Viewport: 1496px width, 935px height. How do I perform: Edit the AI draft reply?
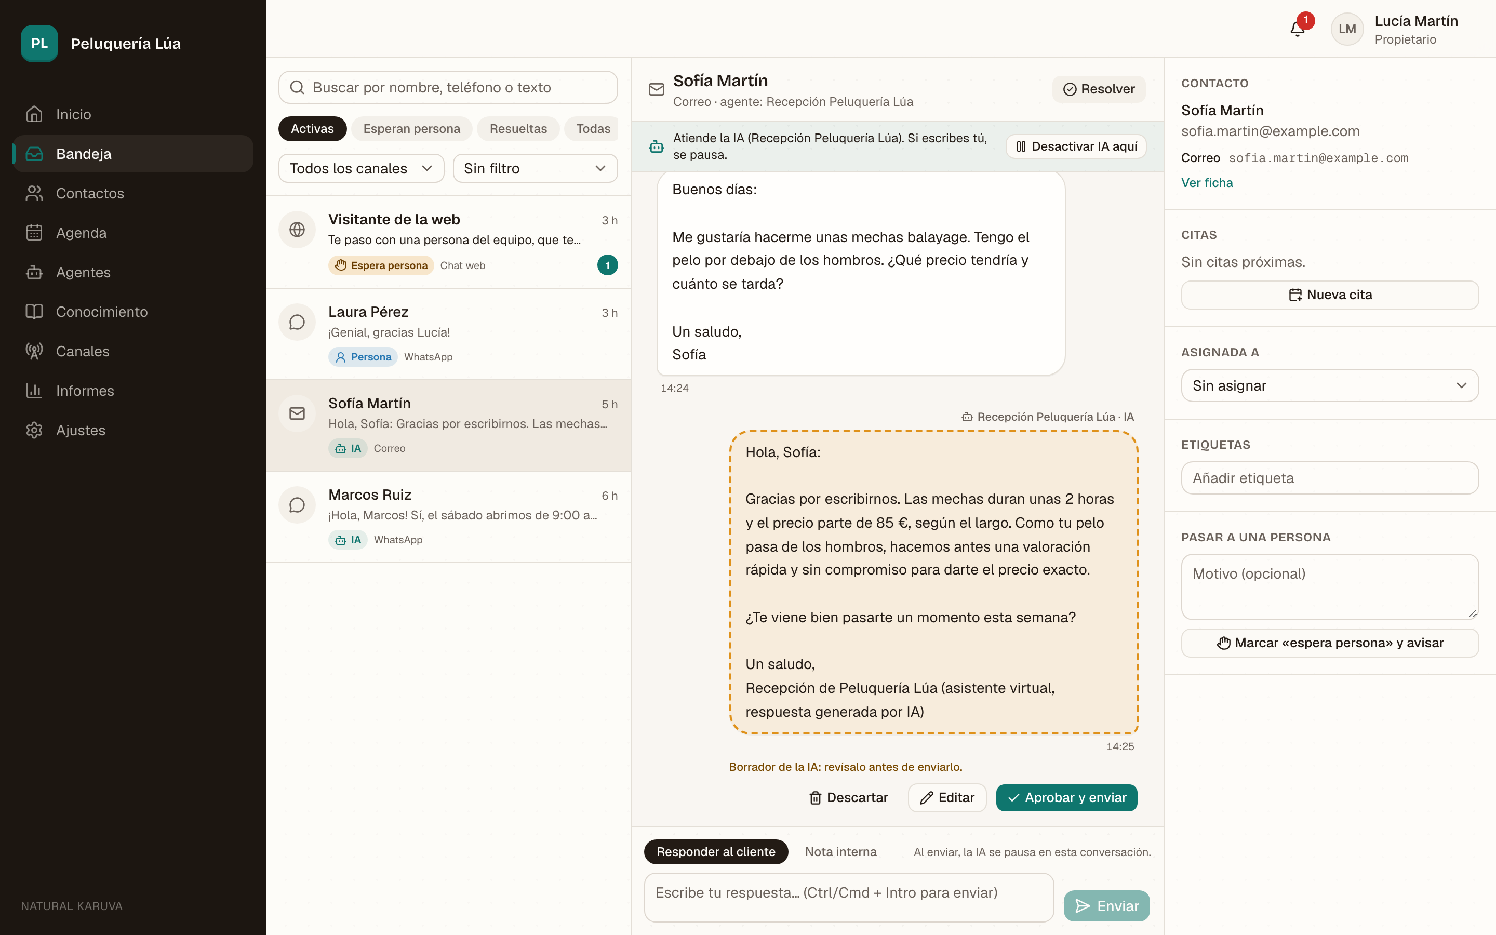(947, 798)
